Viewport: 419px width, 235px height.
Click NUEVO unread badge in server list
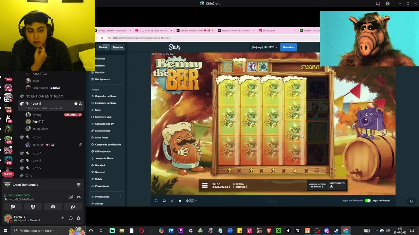point(8,174)
